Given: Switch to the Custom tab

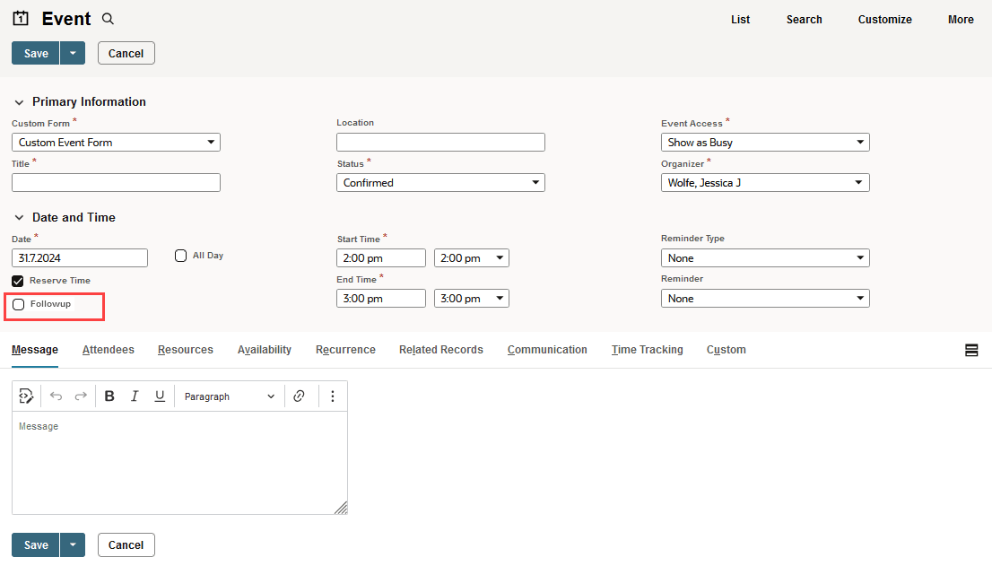Looking at the screenshot, I should (727, 350).
